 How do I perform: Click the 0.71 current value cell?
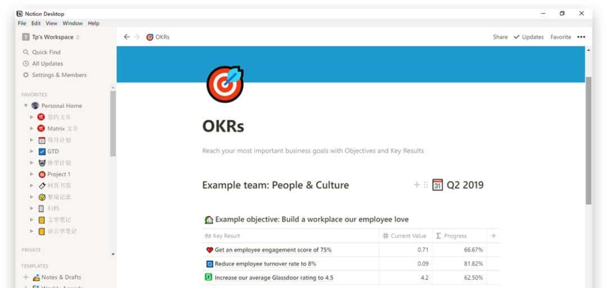pos(406,250)
